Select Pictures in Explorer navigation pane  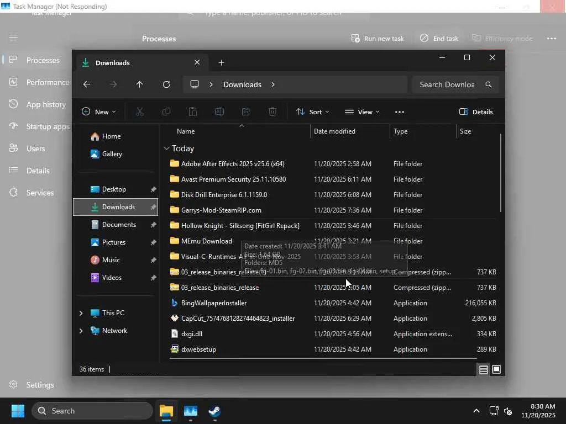coord(116,242)
